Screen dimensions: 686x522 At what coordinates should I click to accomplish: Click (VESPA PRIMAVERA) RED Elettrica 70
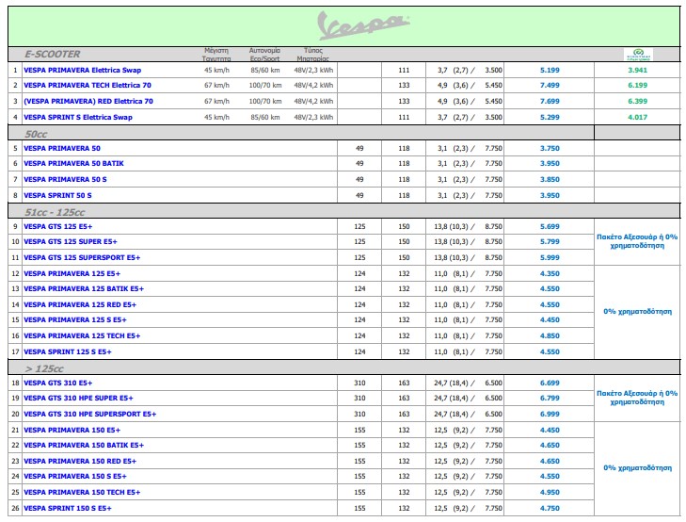pos(88,101)
